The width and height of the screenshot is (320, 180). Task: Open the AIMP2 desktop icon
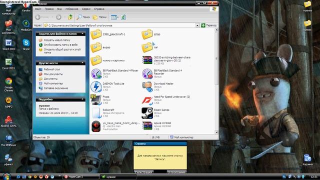[x=8, y=102]
